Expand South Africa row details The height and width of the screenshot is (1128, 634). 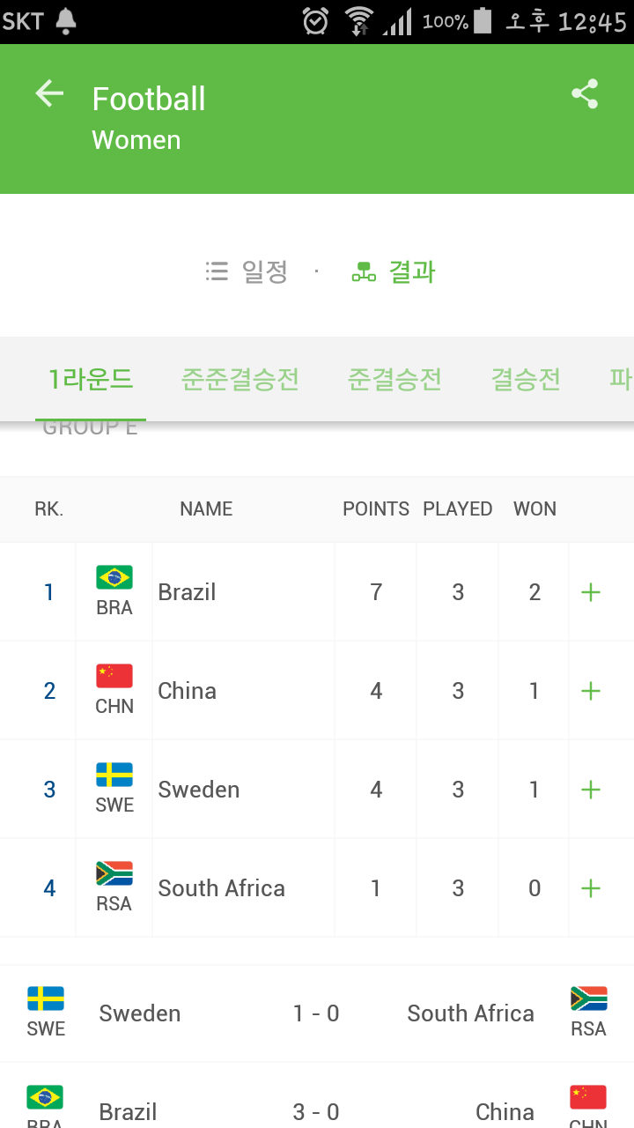(591, 888)
